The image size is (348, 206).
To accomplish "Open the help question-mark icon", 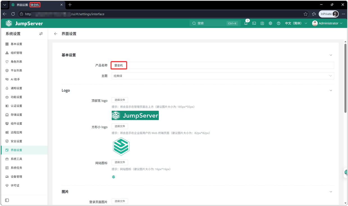I will (278, 23).
